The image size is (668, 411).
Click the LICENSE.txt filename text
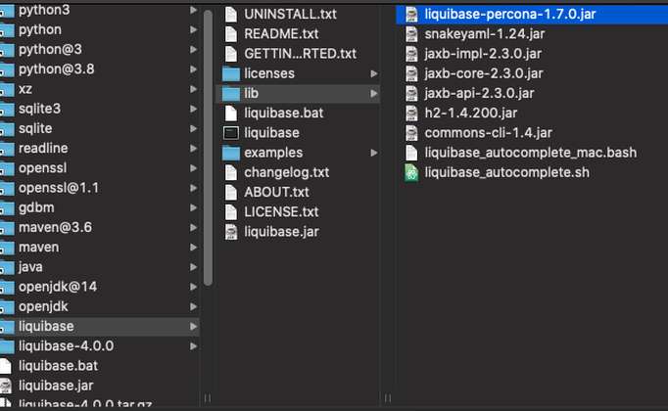(281, 212)
